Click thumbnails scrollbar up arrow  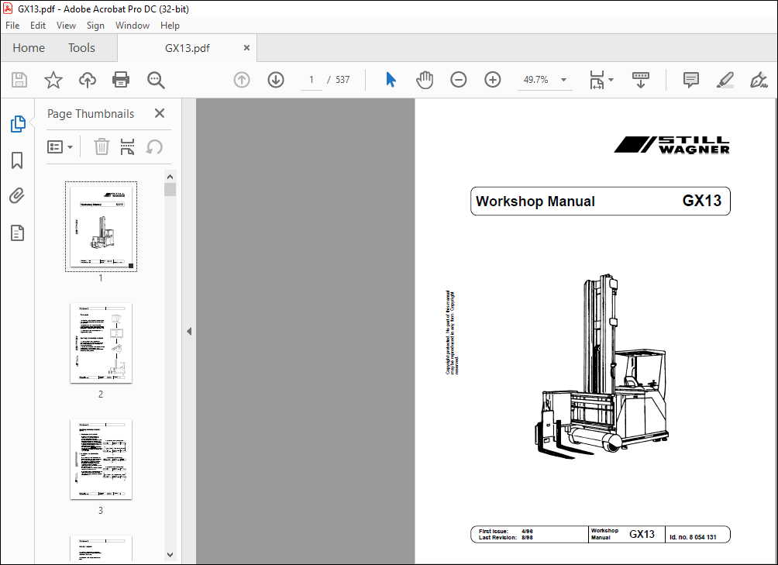[x=170, y=177]
